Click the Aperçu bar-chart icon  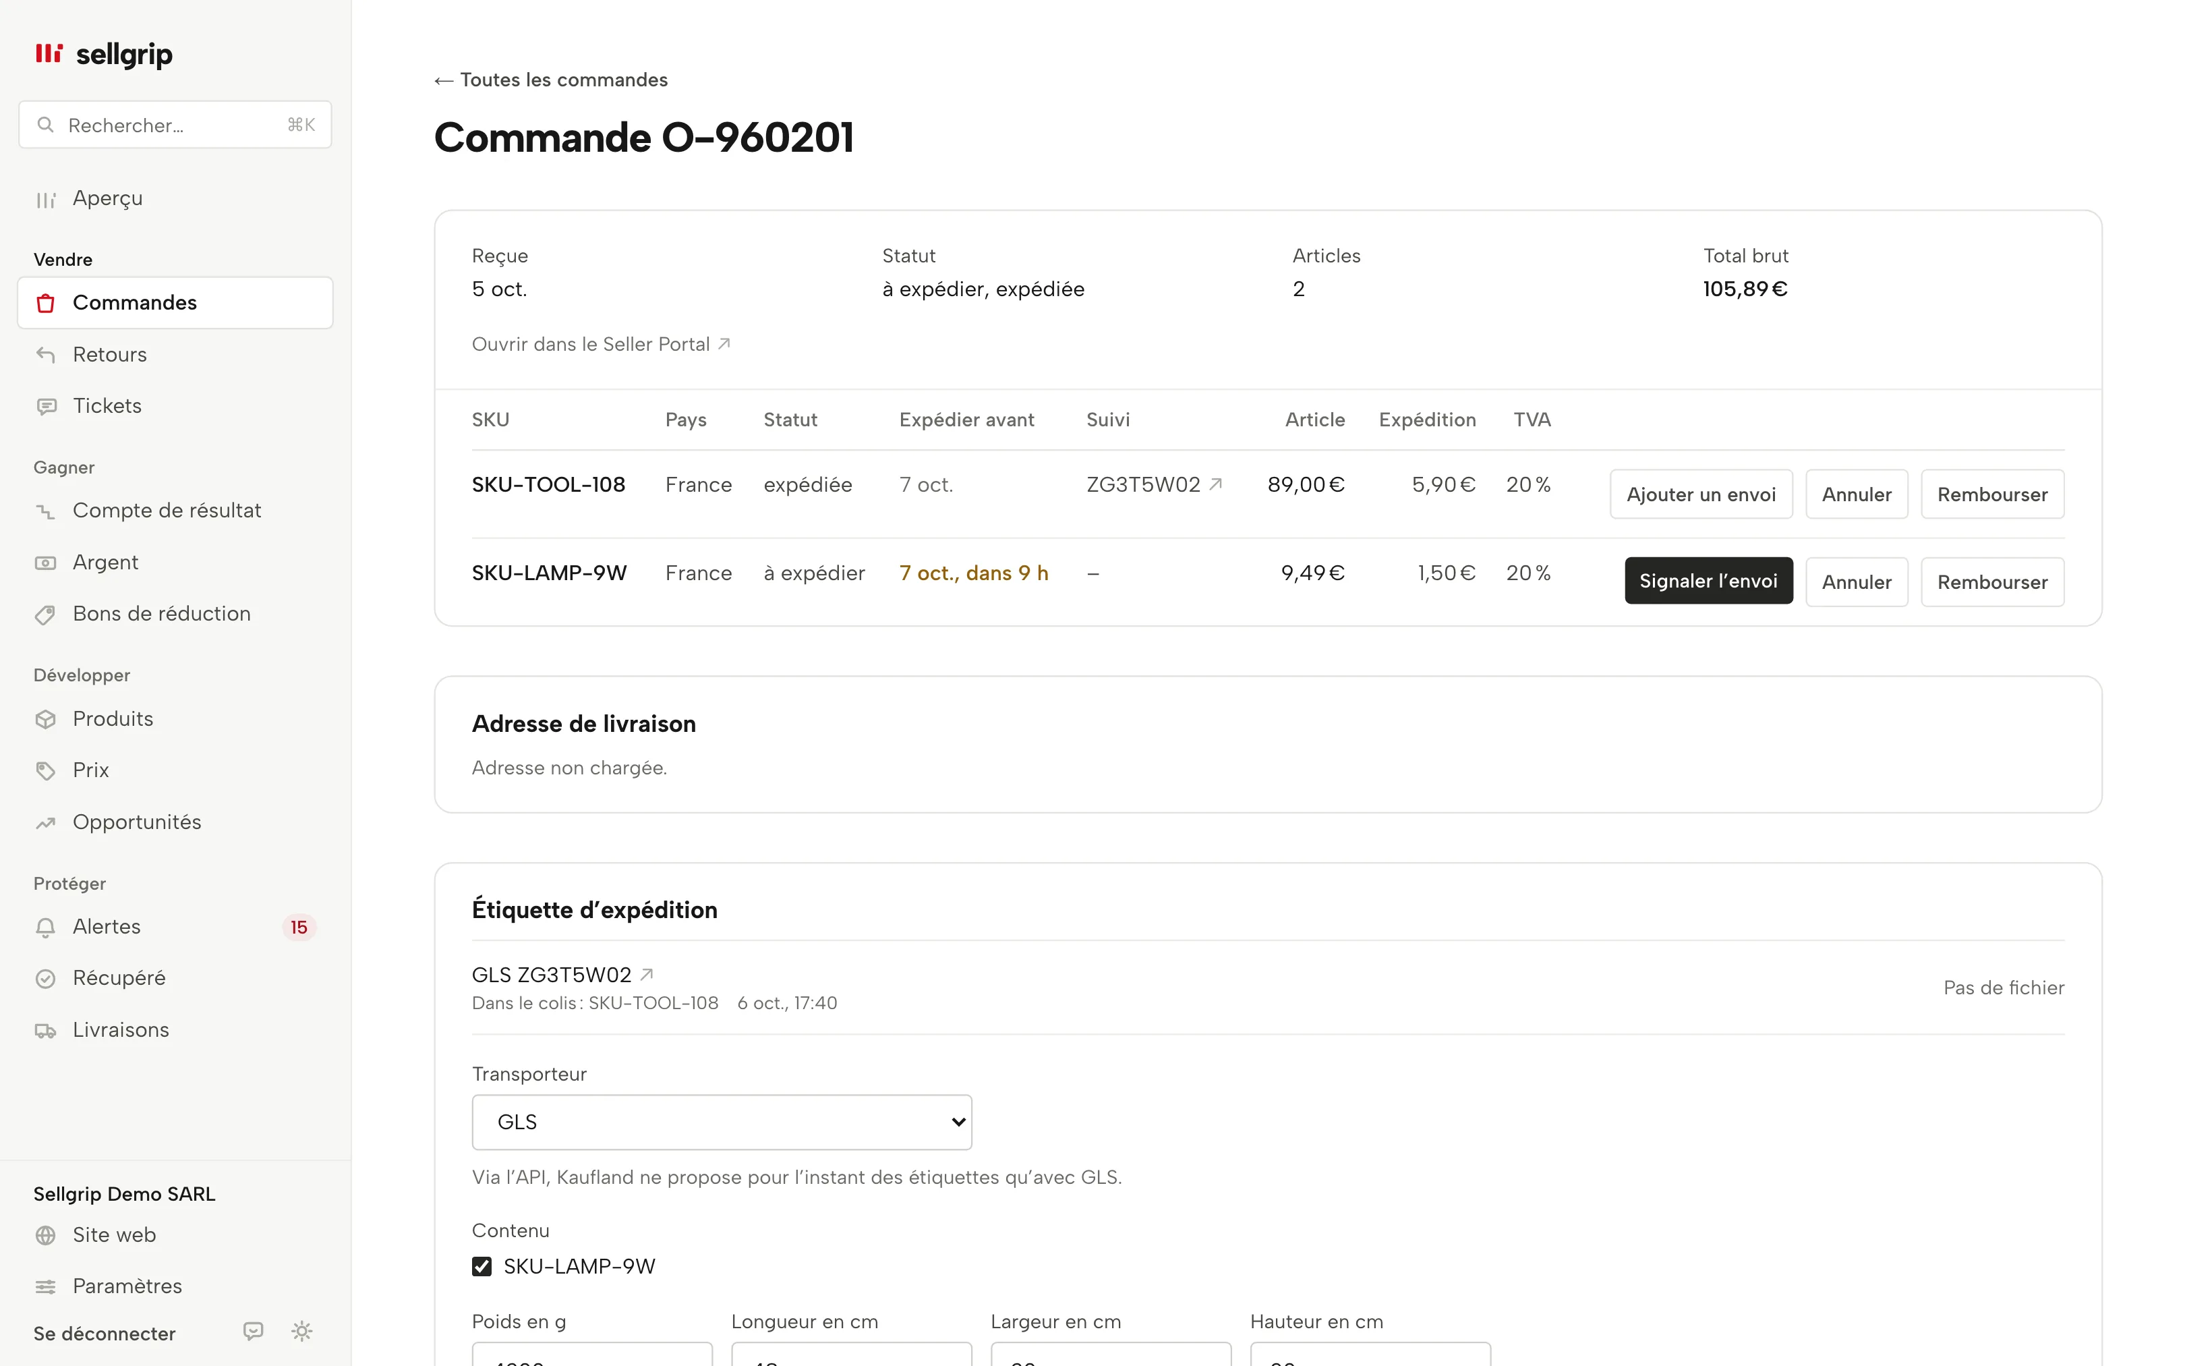point(45,200)
